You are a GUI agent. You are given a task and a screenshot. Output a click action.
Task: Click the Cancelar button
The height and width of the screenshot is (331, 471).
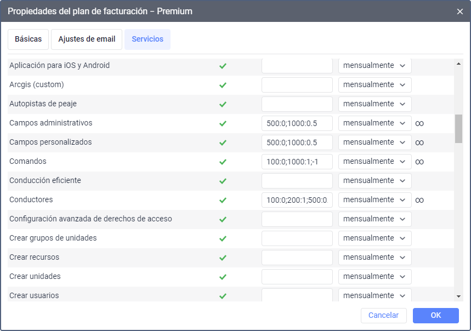pos(383,316)
